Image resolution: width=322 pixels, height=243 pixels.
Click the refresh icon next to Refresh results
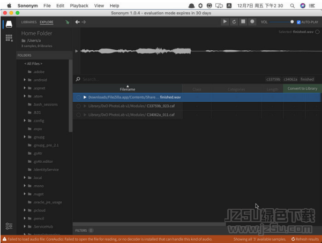tap(293, 239)
